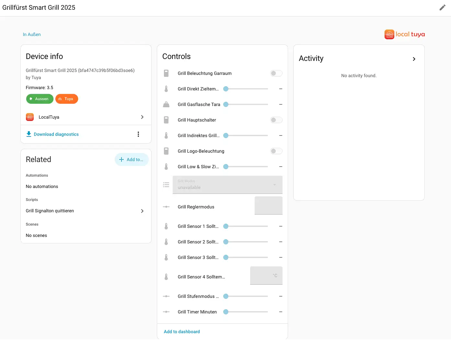Click the orange Tuya label chip
Image resolution: width=451 pixels, height=340 pixels.
pos(67,99)
